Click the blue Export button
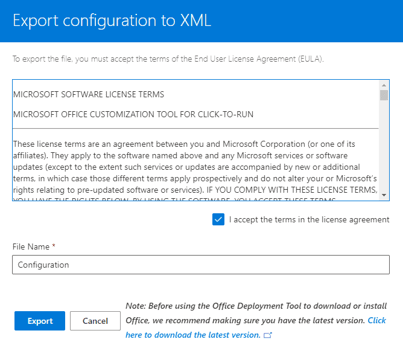403x345 pixels. point(40,321)
